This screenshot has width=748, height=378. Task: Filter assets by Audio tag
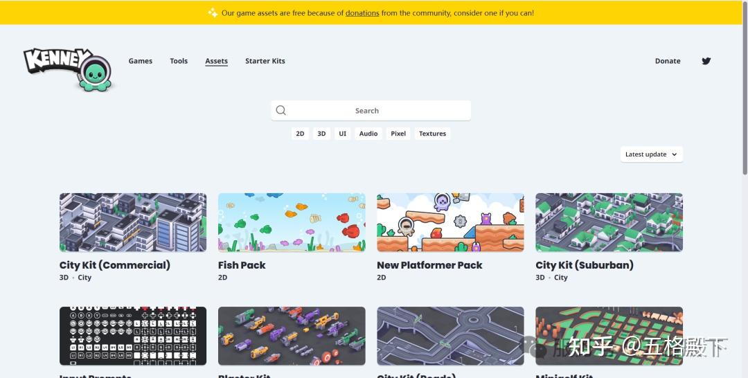click(x=368, y=134)
